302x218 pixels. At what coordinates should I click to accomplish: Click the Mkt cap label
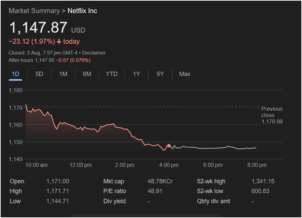click(114, 181)
